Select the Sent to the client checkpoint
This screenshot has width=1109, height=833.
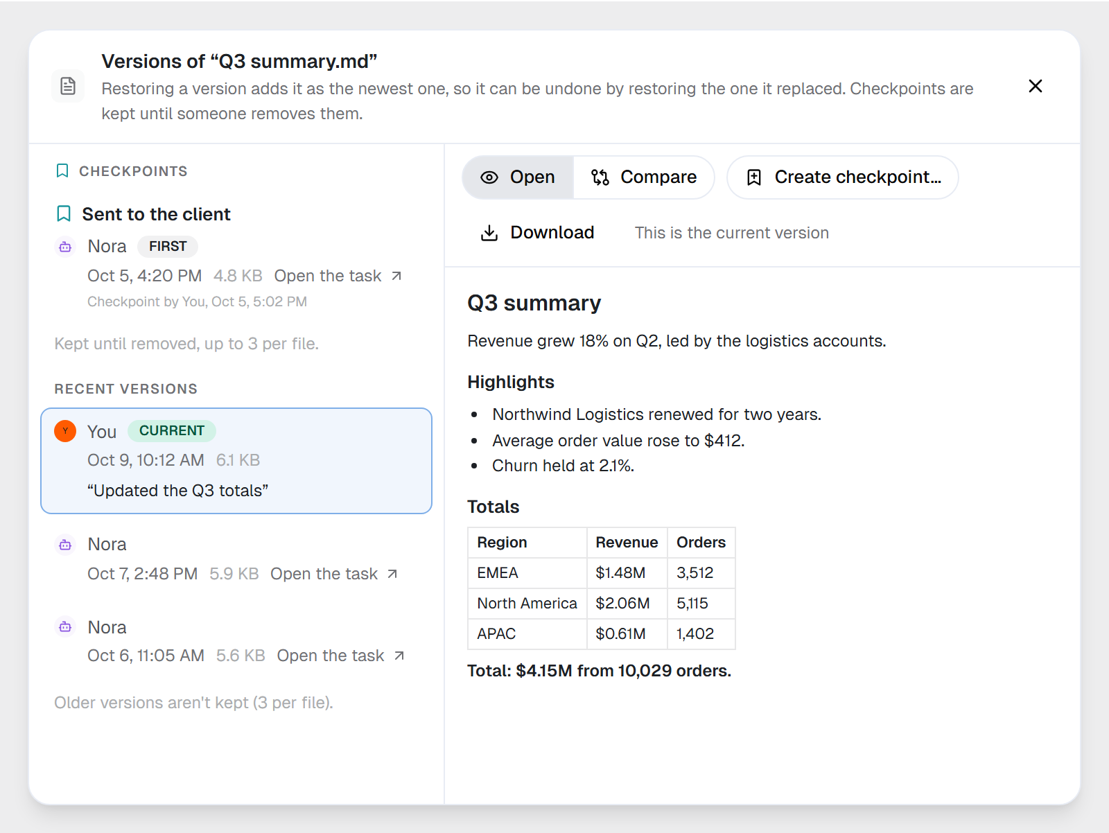click(x=236, y=257)
